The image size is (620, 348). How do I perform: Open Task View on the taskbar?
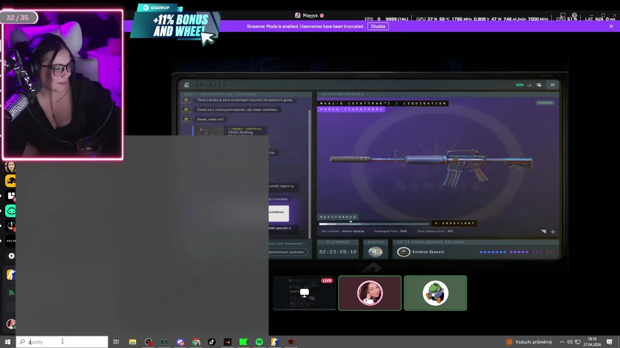pos(116,342)
